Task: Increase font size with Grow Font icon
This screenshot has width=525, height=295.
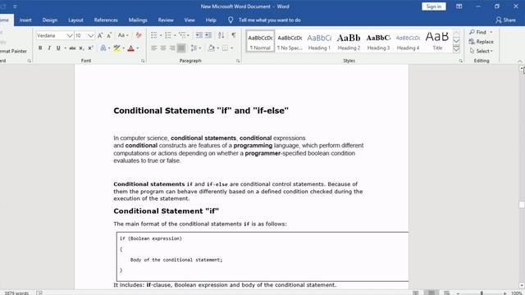Action: pyautogui.click(x=100, y=35)
